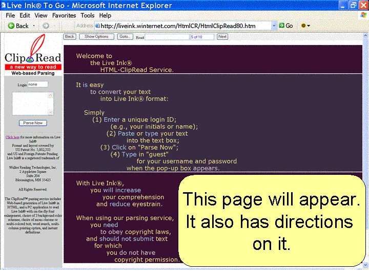Open the File menu
This screenshot has height=276, width=369.
tap(10, 15)
